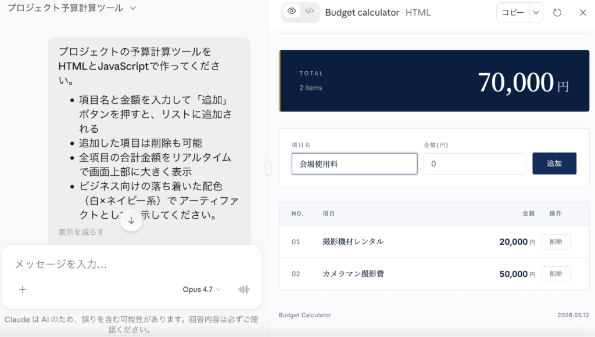This screenshot has height=337, width=595.
Task: Focus the メッセージを入力 message box
Action: point(132,264)
